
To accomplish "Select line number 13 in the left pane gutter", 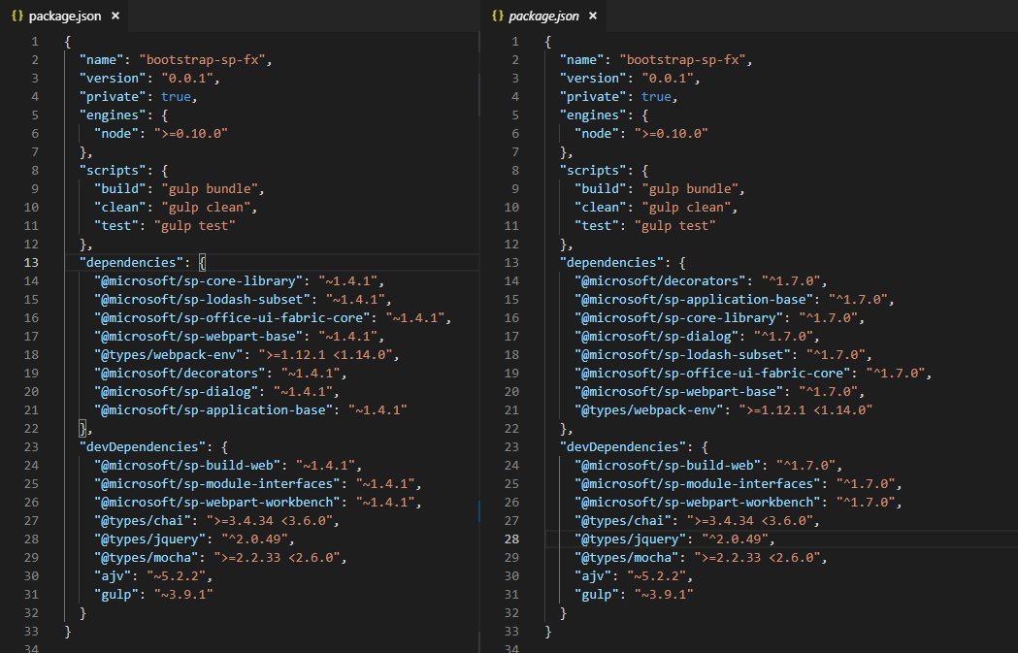I will (31, 263).
